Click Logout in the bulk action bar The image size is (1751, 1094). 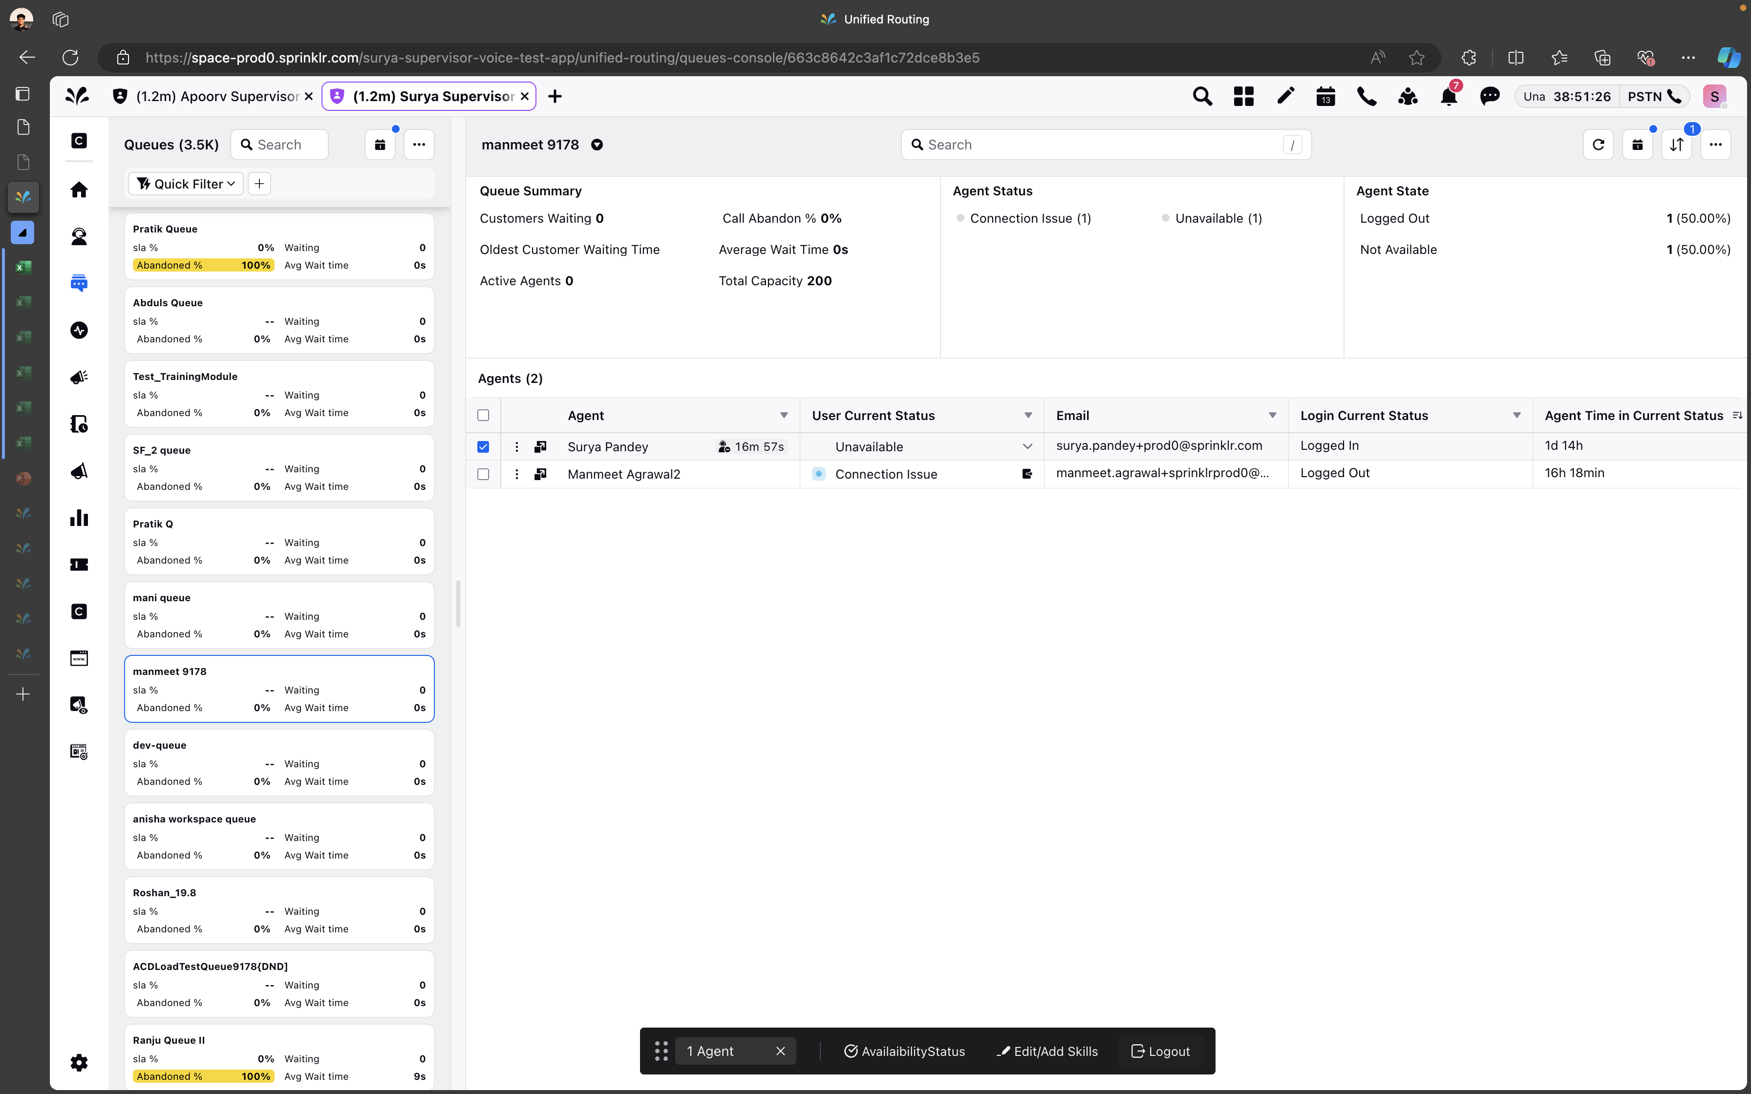(x=1161, y=1052)
